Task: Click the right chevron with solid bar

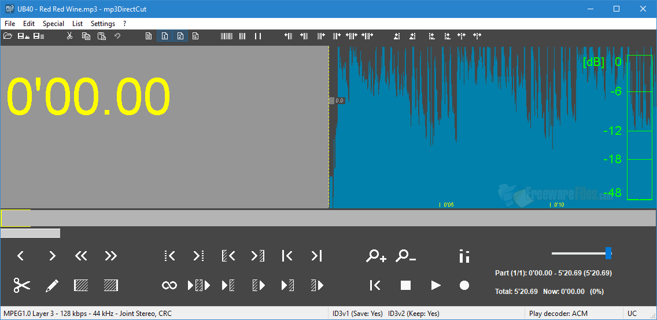Action: click(x=316, y=256)
